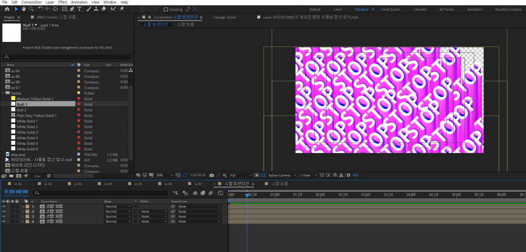Open the Full resolution dropdown

241,175
